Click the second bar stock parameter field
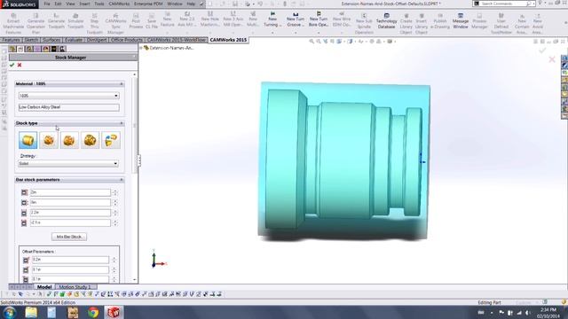 pos(70,203)
